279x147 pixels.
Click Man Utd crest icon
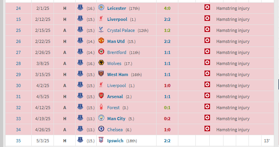(101, 41)
